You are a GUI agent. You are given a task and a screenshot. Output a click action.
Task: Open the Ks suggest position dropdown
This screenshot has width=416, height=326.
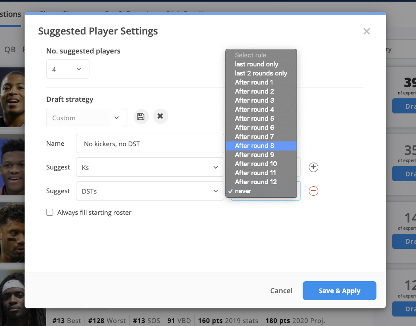[150, 167]
